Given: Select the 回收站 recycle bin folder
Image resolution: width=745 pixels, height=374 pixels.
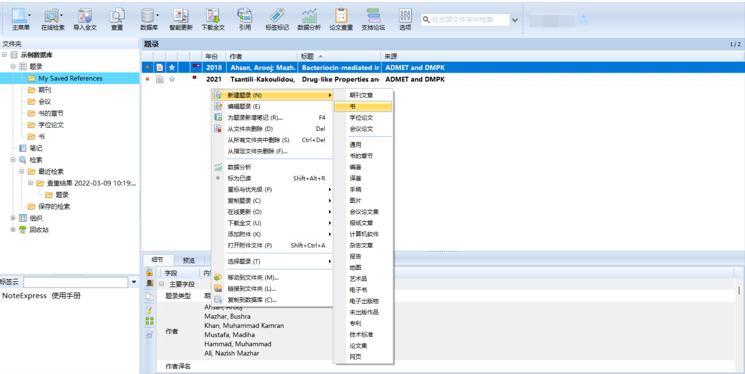Looking at the screenshot, I should coord(39,230).
